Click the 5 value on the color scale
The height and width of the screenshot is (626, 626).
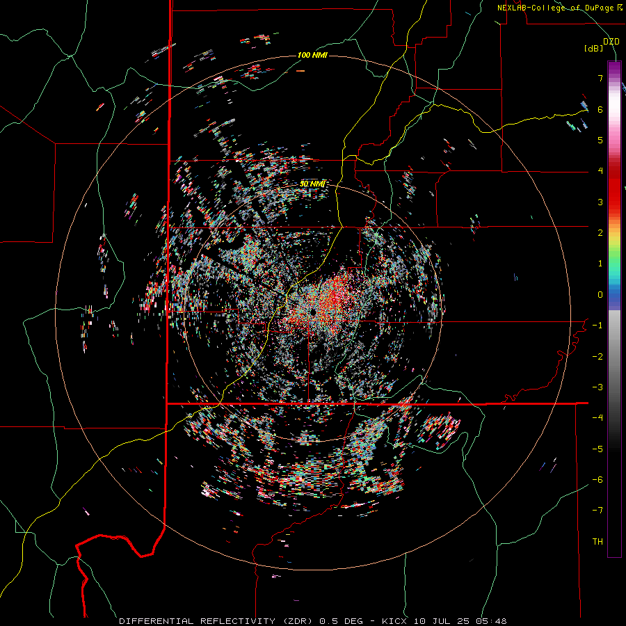click(600, 140)
